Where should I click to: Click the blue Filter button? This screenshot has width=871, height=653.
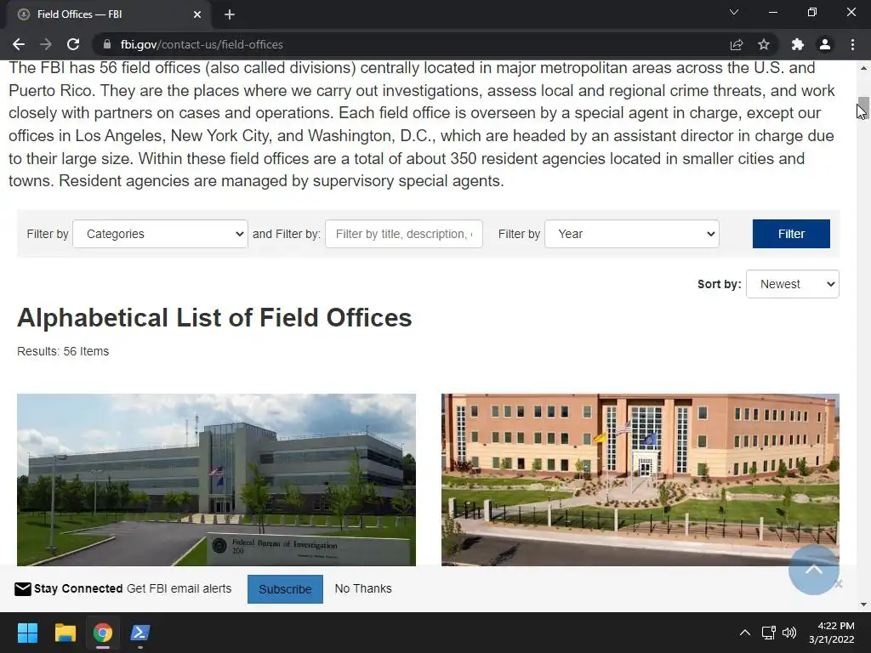click(791, 234)
